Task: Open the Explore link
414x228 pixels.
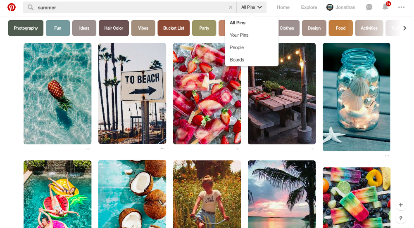Action: 309,7
